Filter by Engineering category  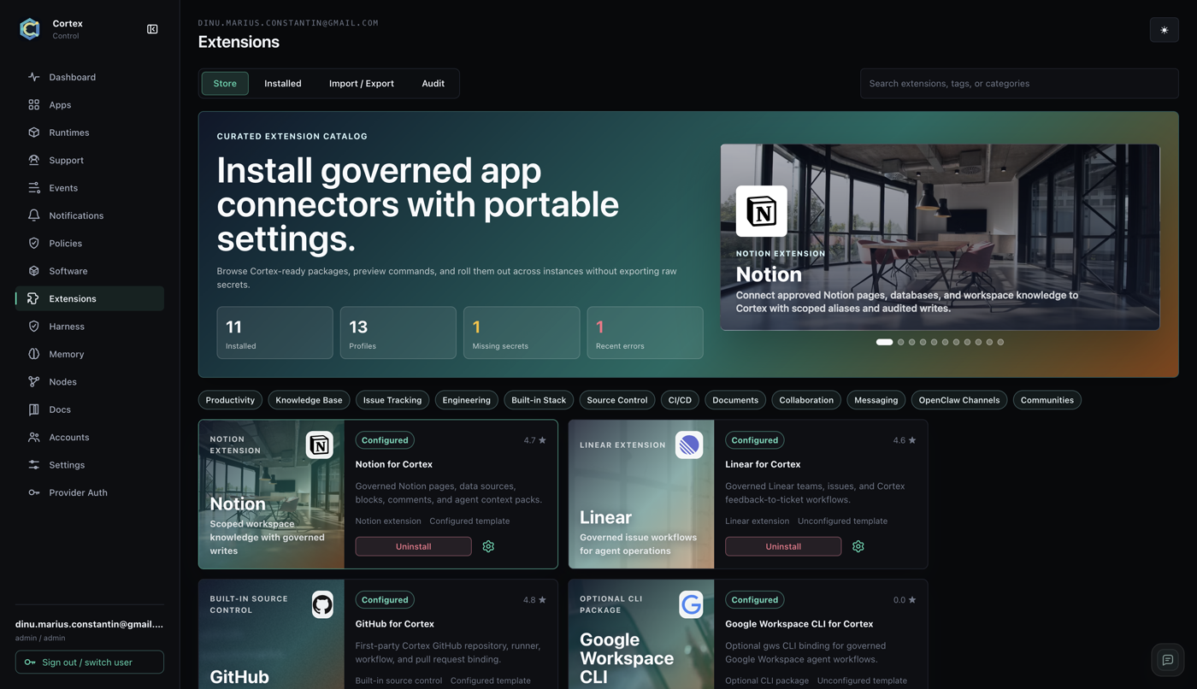(467, 400)
